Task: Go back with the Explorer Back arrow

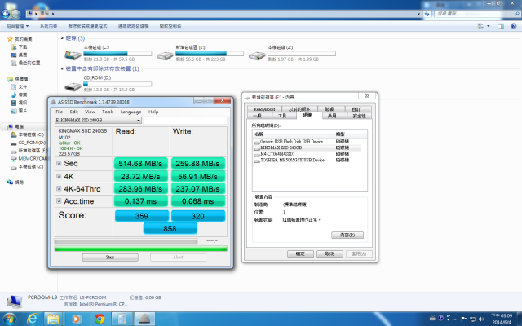Action: pyautogui.click(x=6, y=14)
